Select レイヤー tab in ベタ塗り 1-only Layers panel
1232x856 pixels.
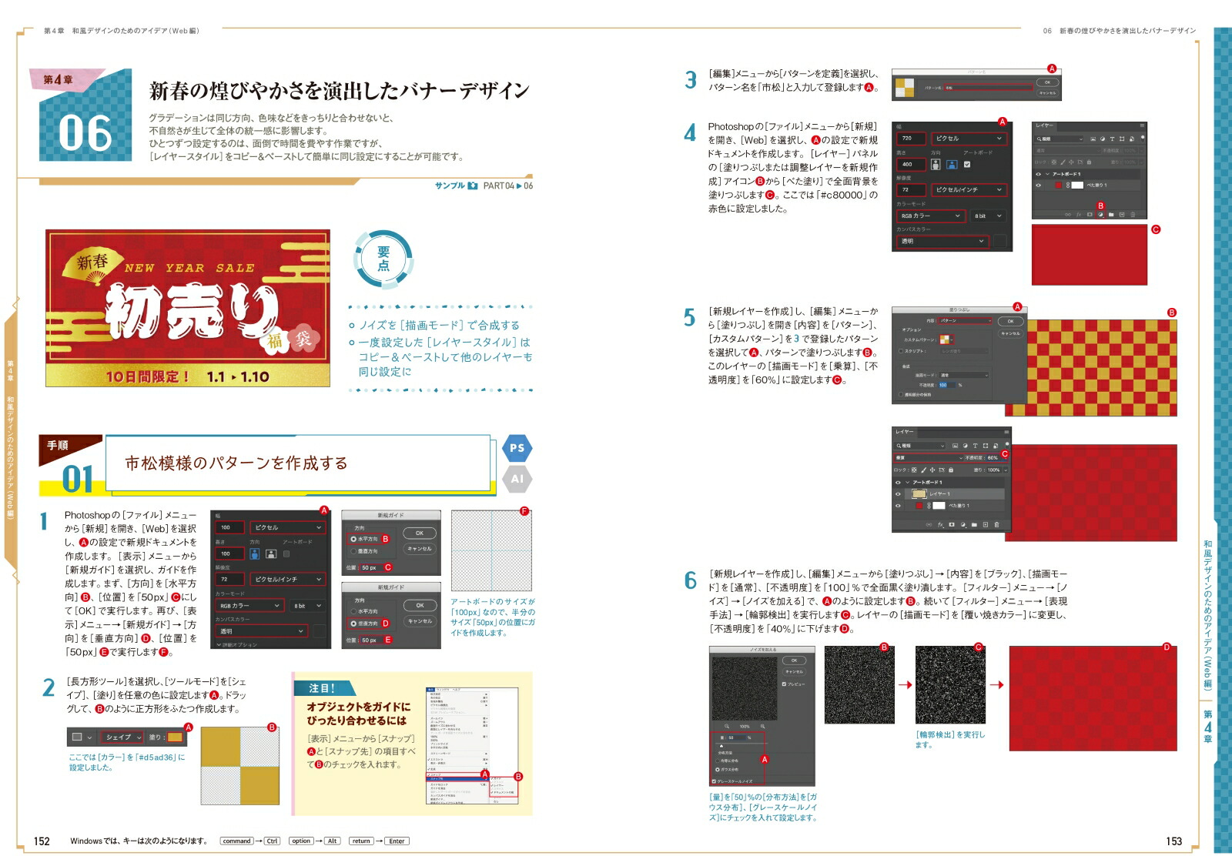(1044, 125)
